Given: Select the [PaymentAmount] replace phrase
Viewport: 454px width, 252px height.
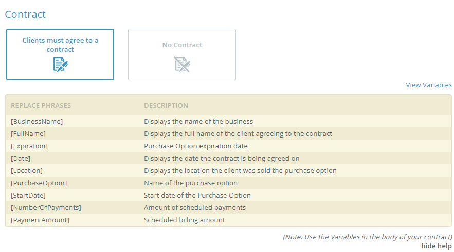Looking at the screenshot, I should pos(40,220).
